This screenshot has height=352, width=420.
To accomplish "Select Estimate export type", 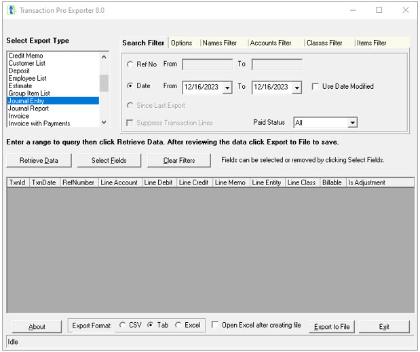I will click(x=53, y=85).
